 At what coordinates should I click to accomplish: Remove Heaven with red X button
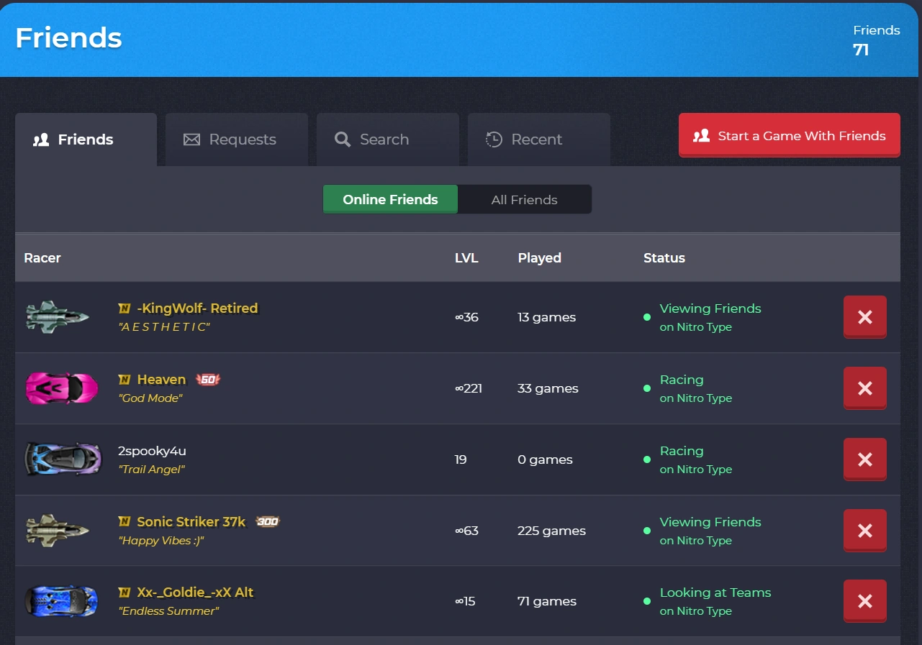point(864,388)
